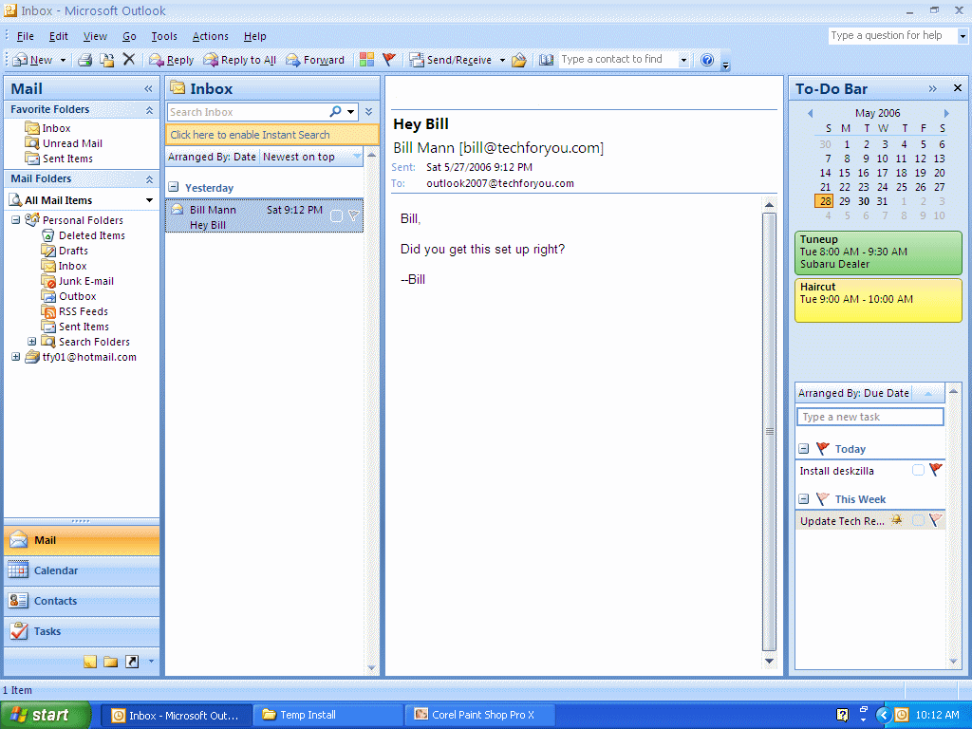Click here to enable Instant Search
This screenshot has width=972, height=729.
tap(251, 135)
